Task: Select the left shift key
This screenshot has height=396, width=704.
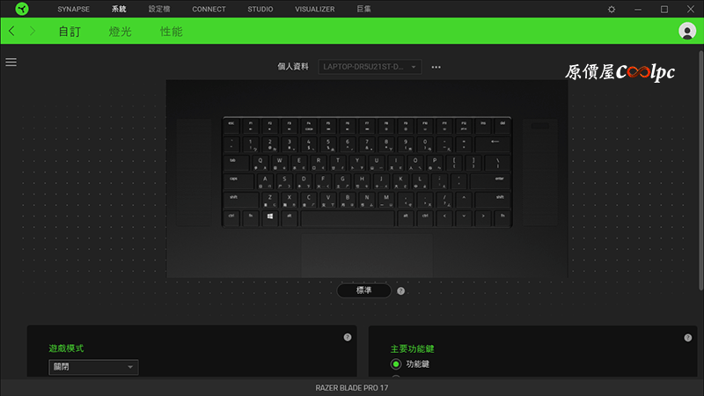Action: point(241,199)
